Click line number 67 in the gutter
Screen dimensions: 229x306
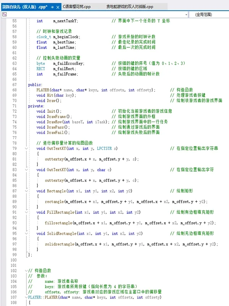pyautogui.click(x=15, y=85)
